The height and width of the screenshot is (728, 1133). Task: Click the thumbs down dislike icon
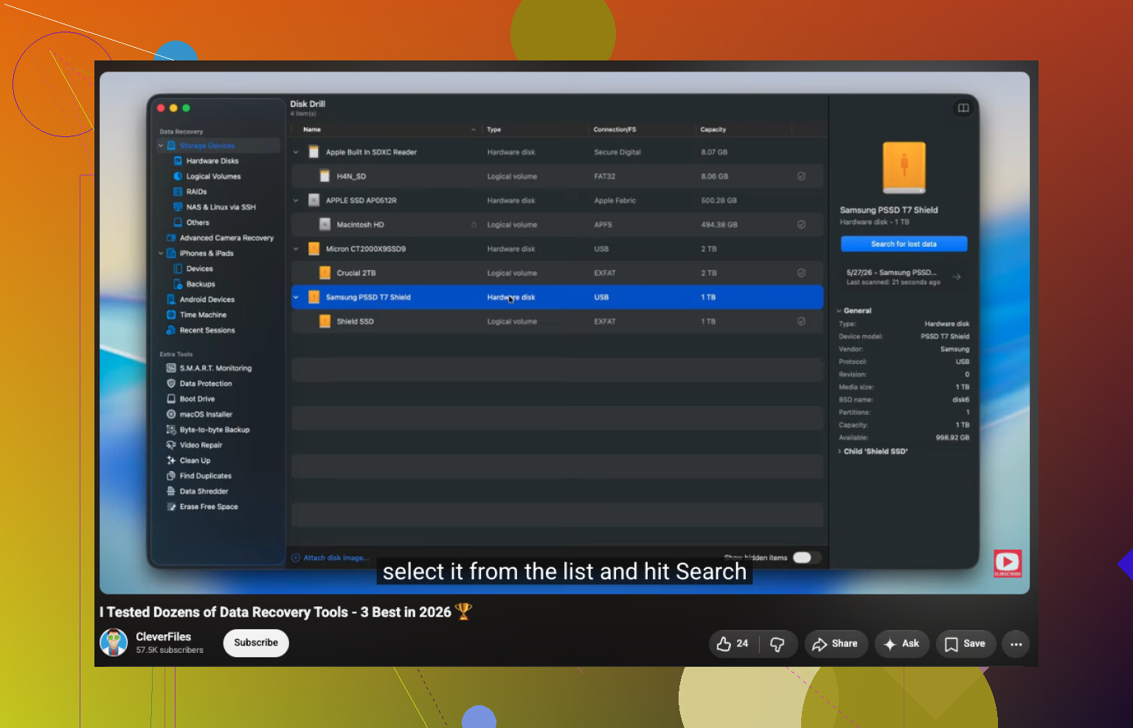click(x=777, y=644)
